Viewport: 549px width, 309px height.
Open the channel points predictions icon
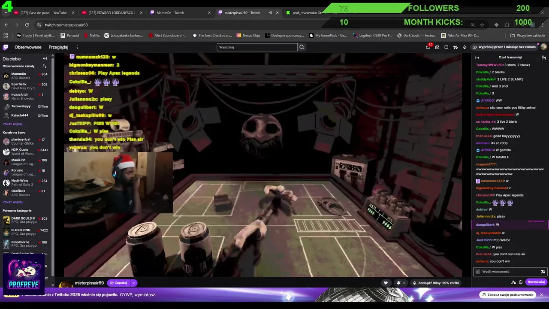coord(455,47)
